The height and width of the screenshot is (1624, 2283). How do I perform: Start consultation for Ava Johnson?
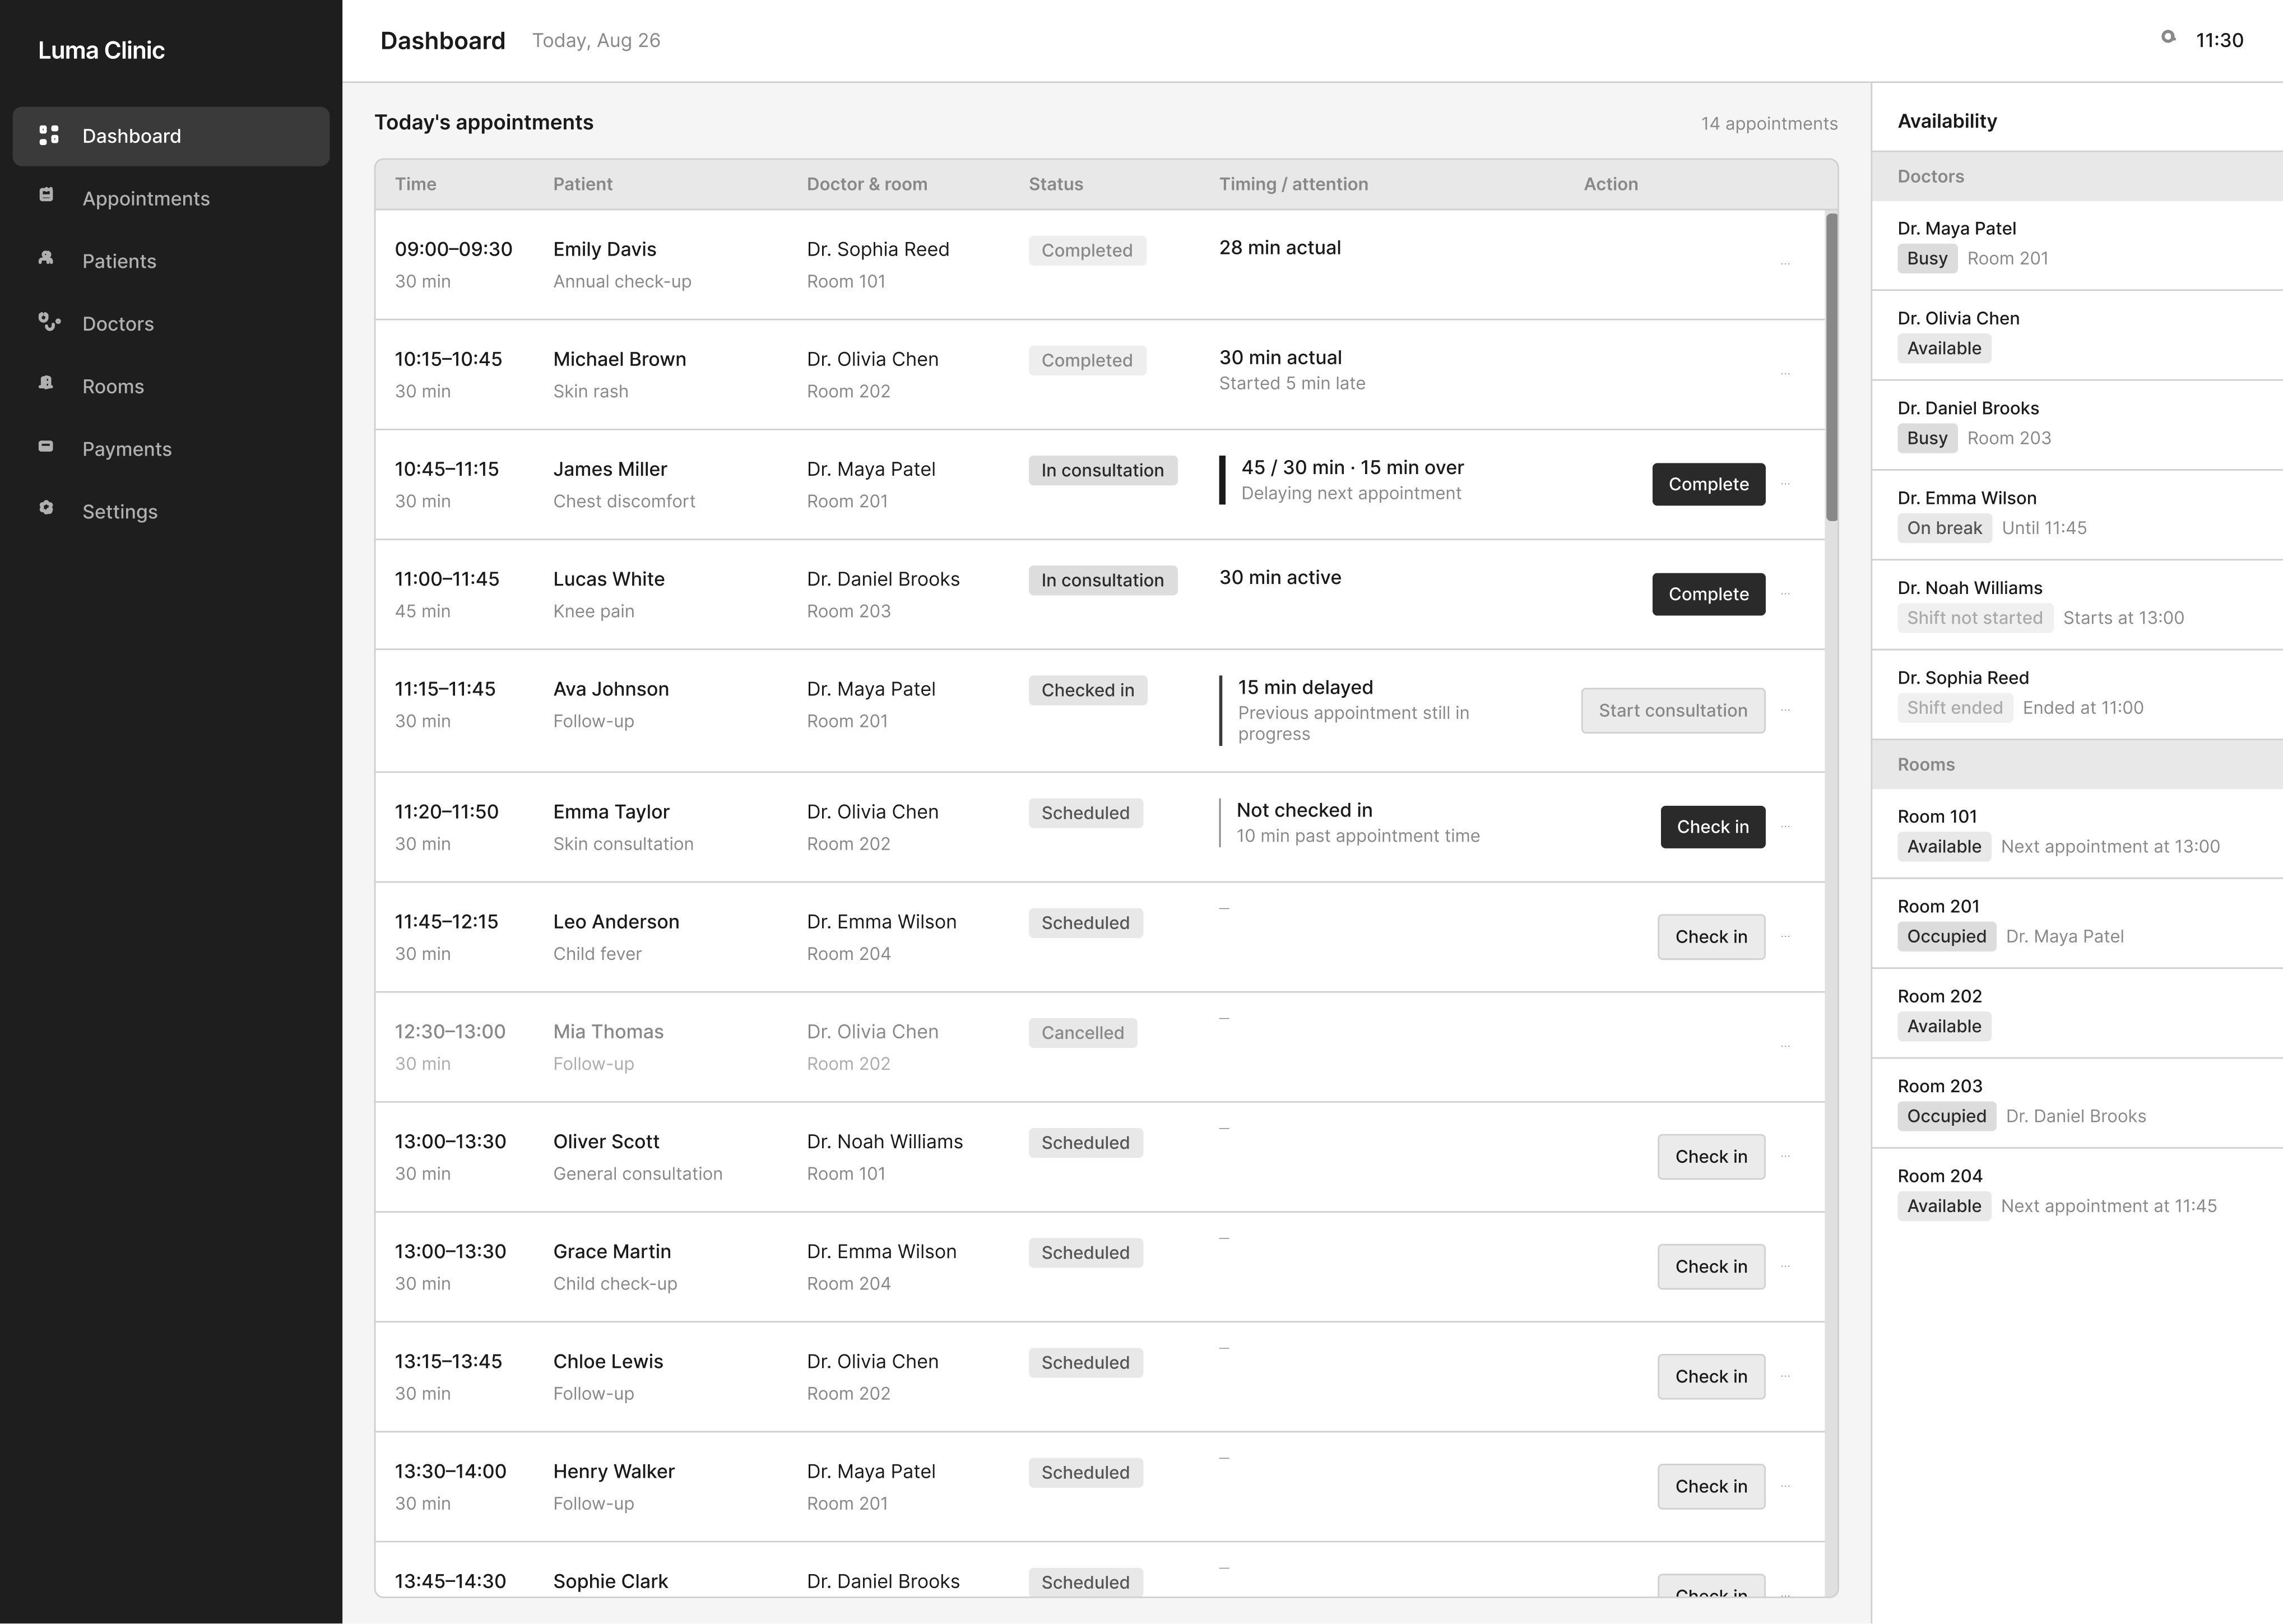click(1673, 710)
